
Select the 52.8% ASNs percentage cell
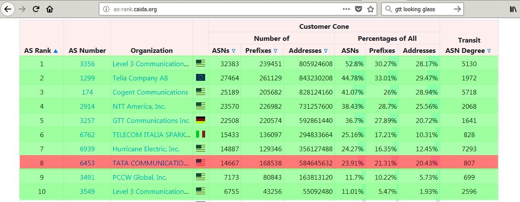(355, 64)
